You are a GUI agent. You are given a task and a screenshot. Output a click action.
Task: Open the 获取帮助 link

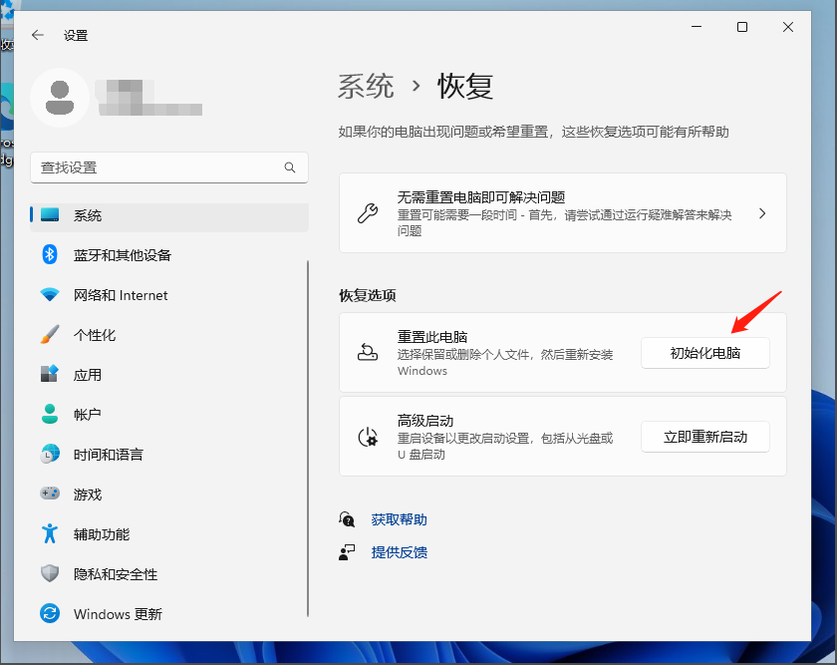[399, 518]
